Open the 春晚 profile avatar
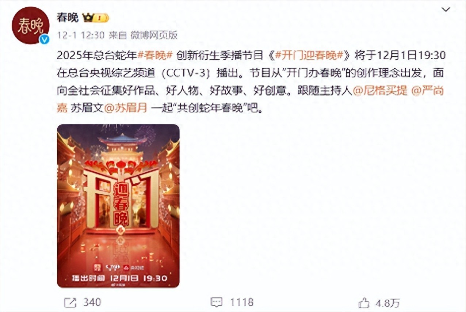This screenshot has width=466, height=312. (x=30, y=25)
